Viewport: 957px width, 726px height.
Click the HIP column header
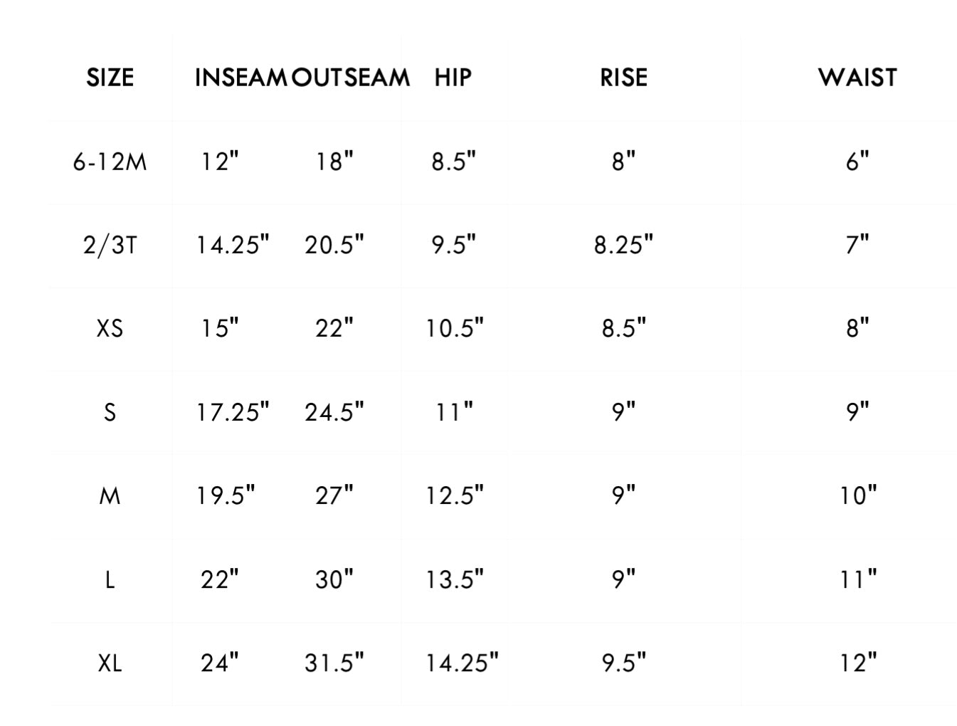(x=453, y=77)
